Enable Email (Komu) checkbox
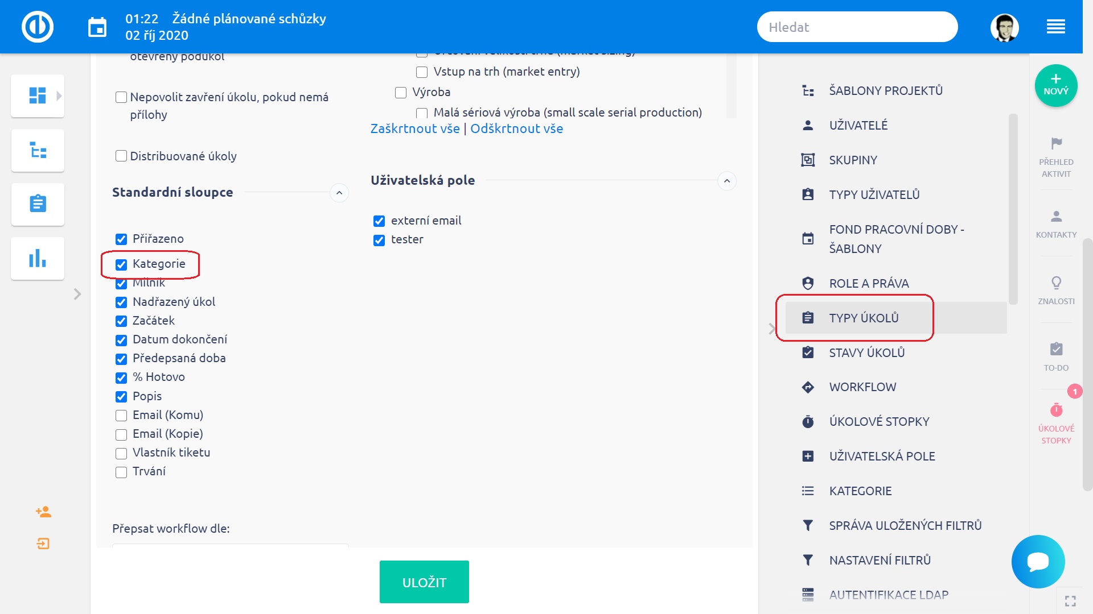 (x=121, y=416)
